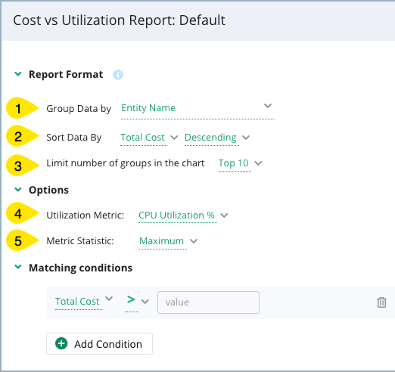
Task: Collapse the Options section
Action: [18, 190]
